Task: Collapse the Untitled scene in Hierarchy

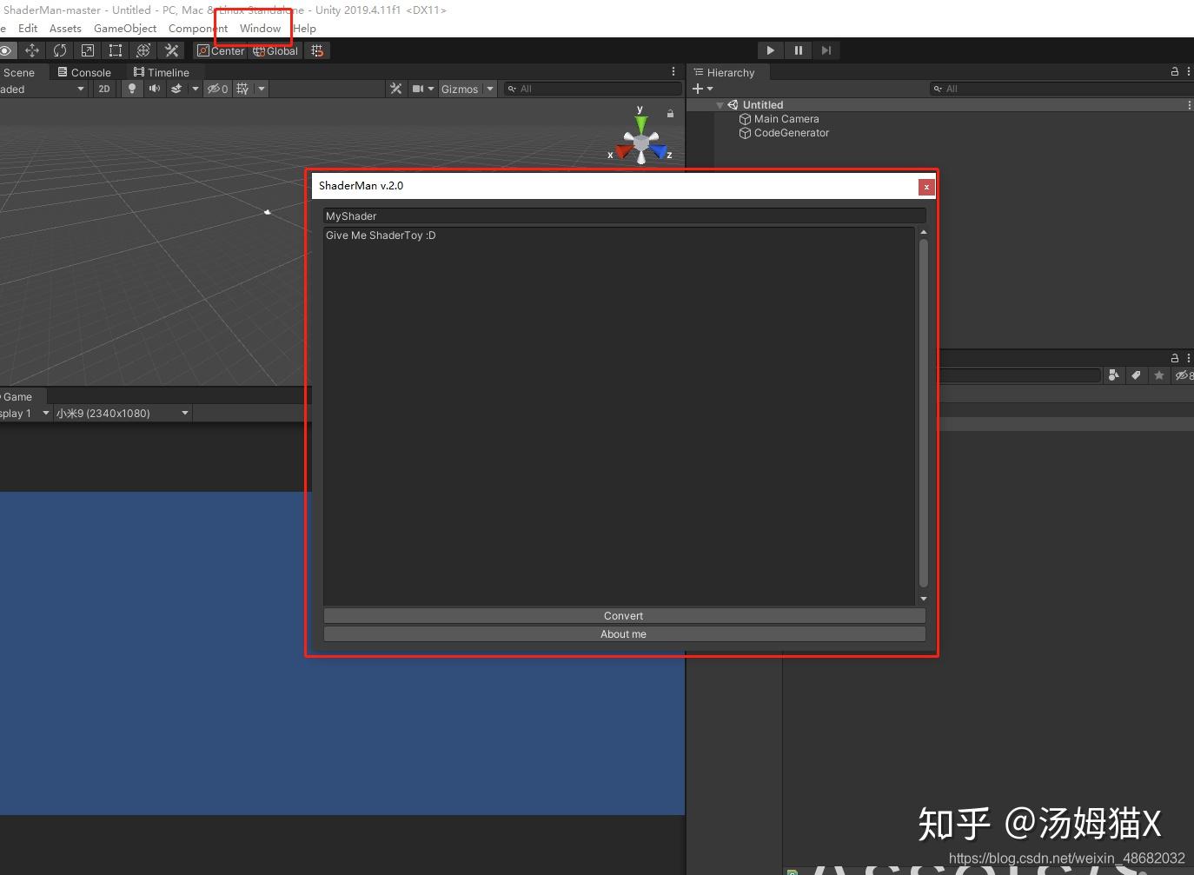Action: point(720,104)
